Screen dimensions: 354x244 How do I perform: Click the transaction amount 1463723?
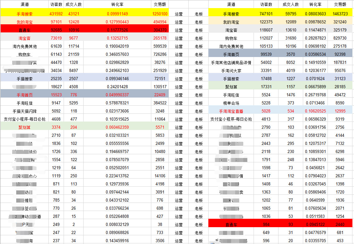tap(340, 14)
